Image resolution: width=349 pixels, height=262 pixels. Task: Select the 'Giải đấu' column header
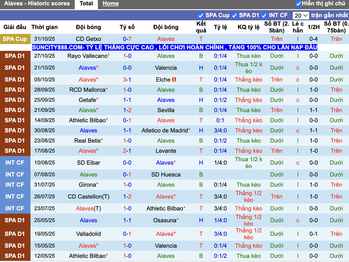(15, 27)
